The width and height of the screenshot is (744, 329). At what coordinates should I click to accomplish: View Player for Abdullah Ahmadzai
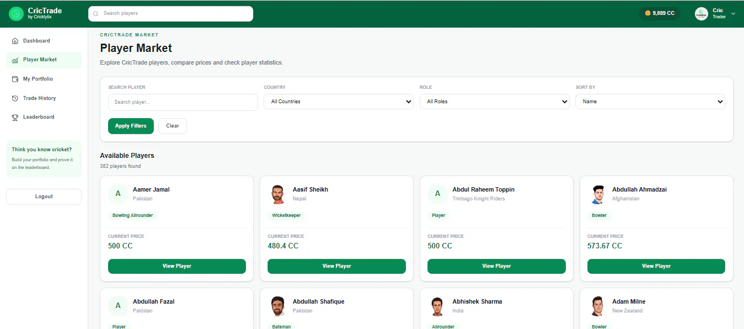656,266
